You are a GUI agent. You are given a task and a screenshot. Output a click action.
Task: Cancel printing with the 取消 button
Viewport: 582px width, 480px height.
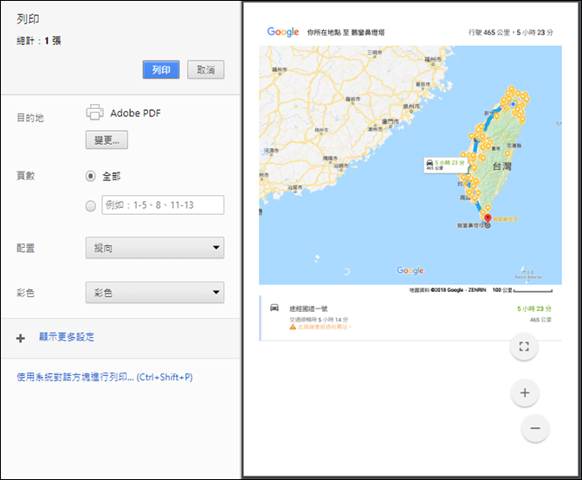(x=205, y=69)
